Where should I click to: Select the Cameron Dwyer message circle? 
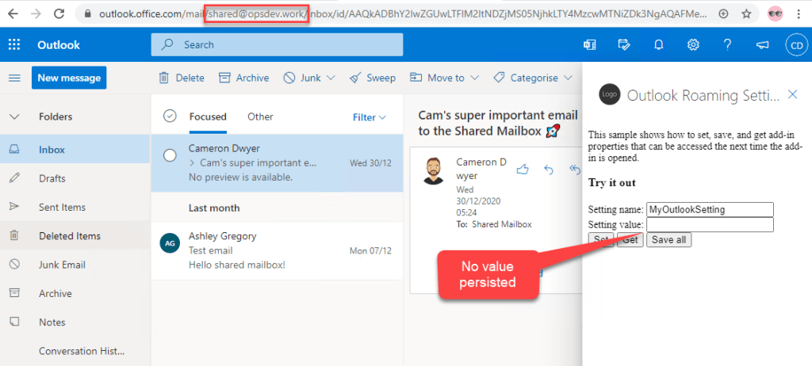[x=170, y=155]
